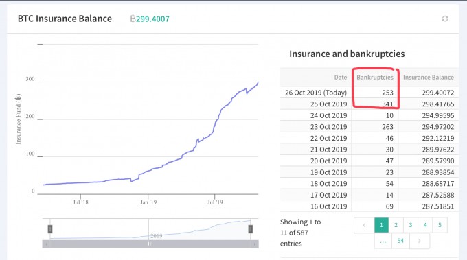Screen dimensions: 467x260
Task: Click the pagination ellipsis button
Action: tap(383, 241)
